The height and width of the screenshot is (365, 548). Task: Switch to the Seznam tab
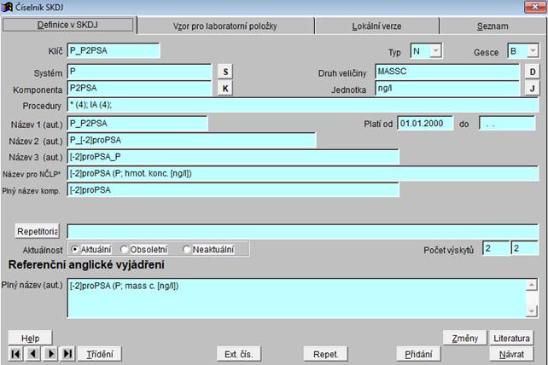tap(492, 26)
